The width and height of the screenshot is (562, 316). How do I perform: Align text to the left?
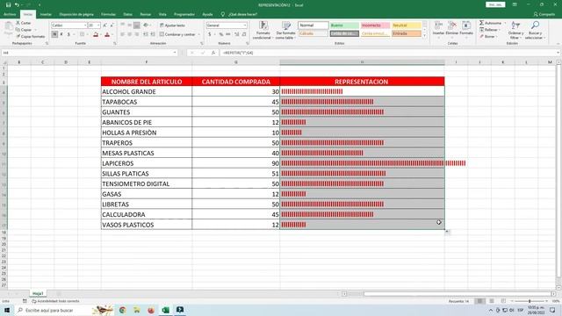pos(123,34)
